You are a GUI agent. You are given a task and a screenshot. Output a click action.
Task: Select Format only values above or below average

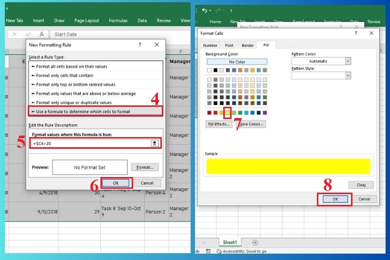(x=96, y=94)
